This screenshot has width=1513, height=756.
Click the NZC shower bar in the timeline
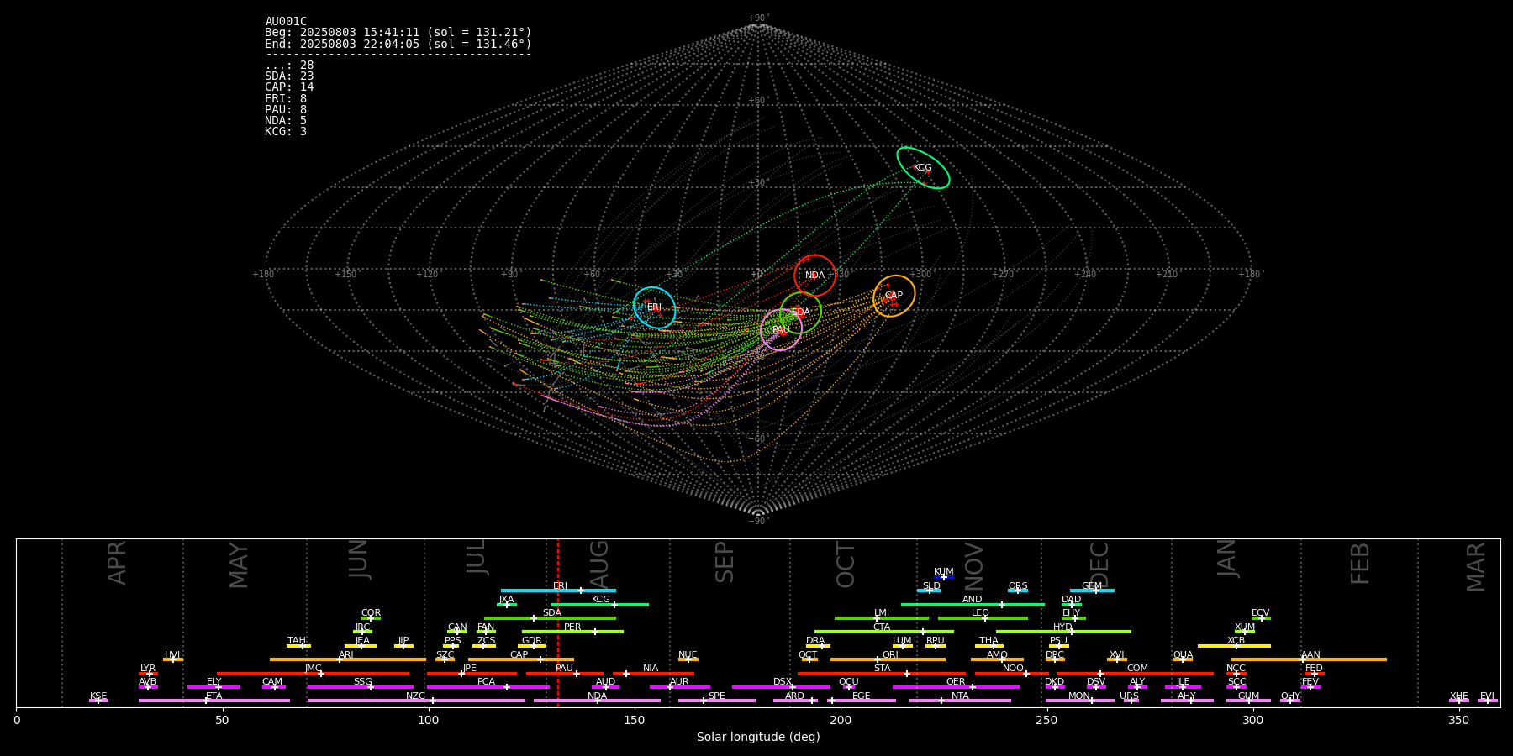[x=416, y=701]
